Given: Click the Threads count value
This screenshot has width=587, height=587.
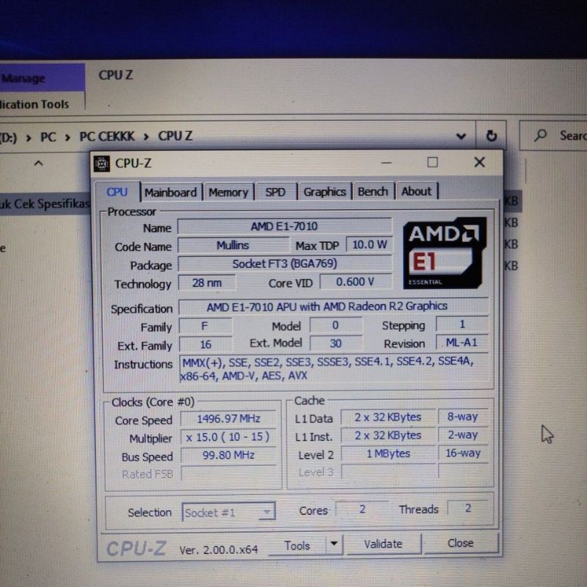Looking at the screenshot, I should (468, 508).
